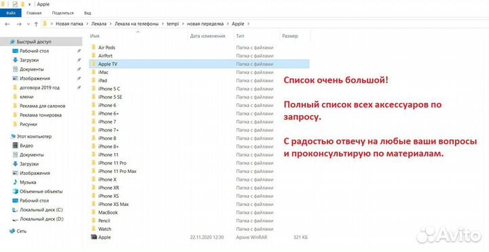Click the iPhone 8+ folder icon

[x=94, y=146]
